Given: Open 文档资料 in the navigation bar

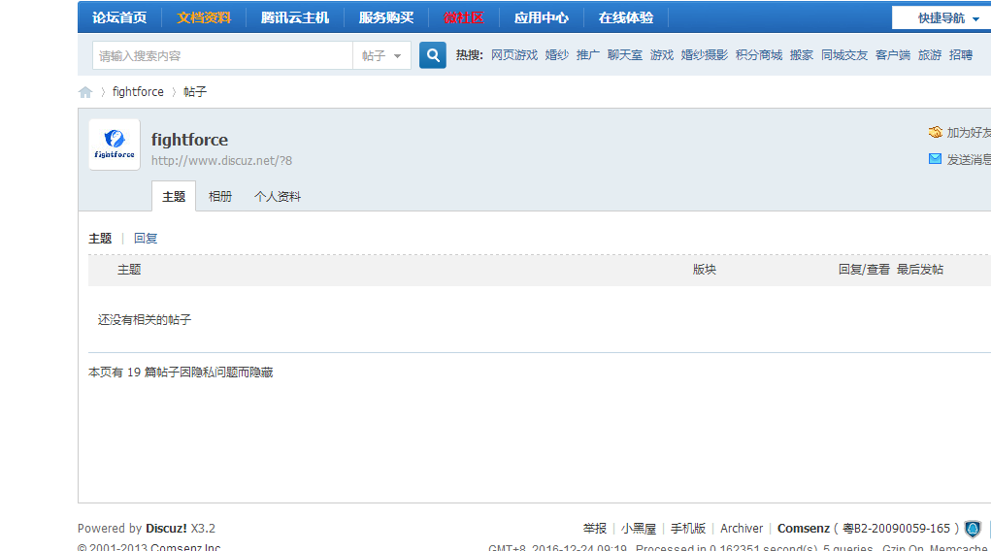Looking at the screenshot, I should [x=204, y=17].
